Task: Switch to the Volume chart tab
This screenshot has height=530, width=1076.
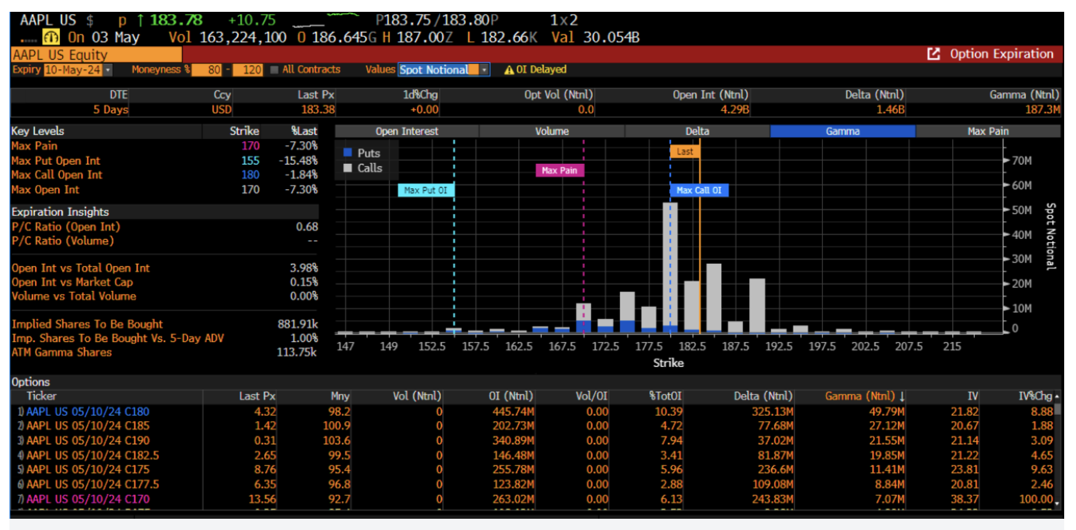Action: 552,131
